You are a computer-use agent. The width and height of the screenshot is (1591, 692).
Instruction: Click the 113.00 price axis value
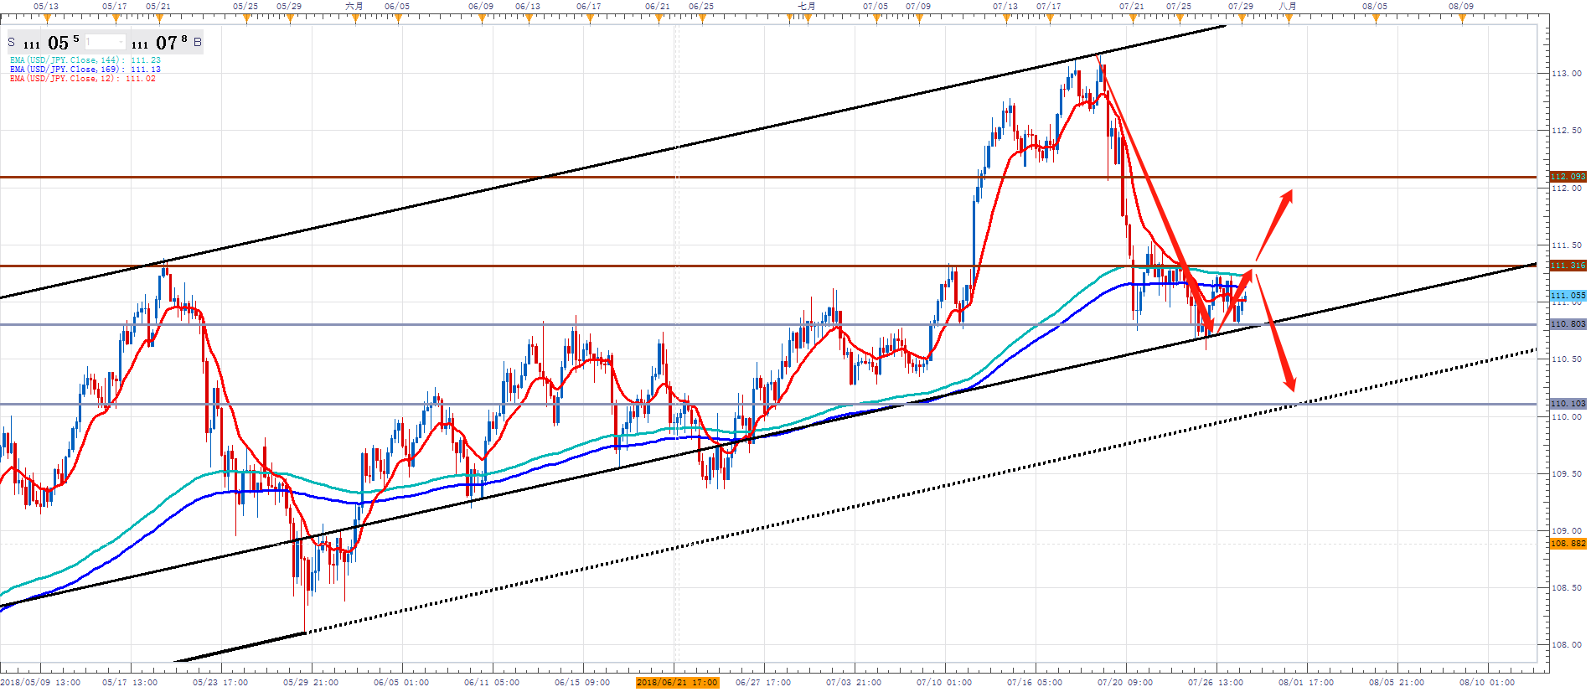[x=1567, y=74]
